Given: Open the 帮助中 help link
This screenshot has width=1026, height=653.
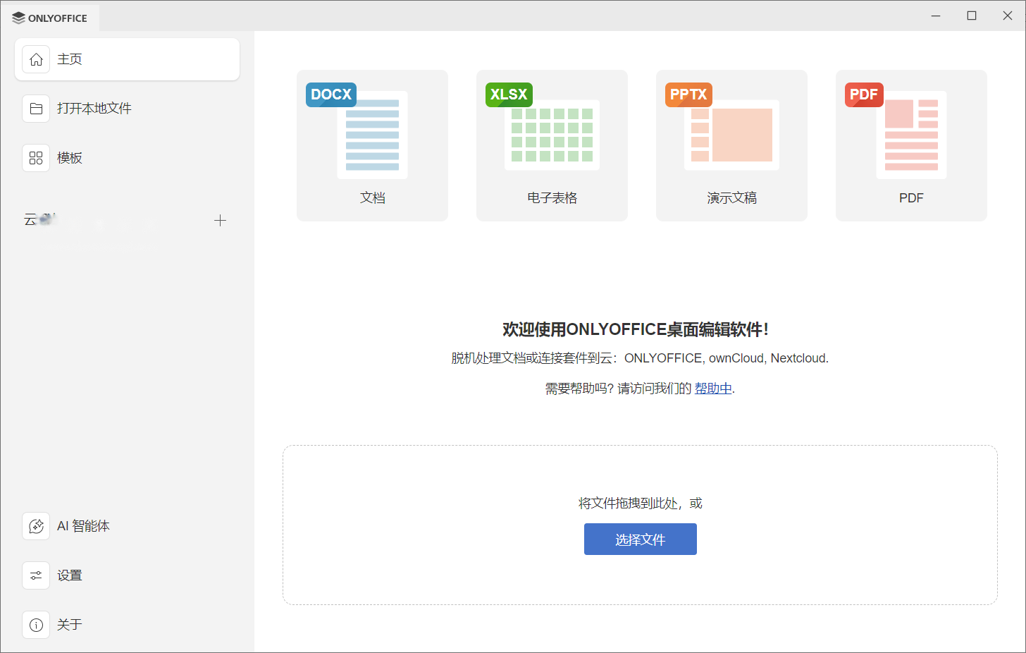Looking at the screenshot, I should coord(713,389).
